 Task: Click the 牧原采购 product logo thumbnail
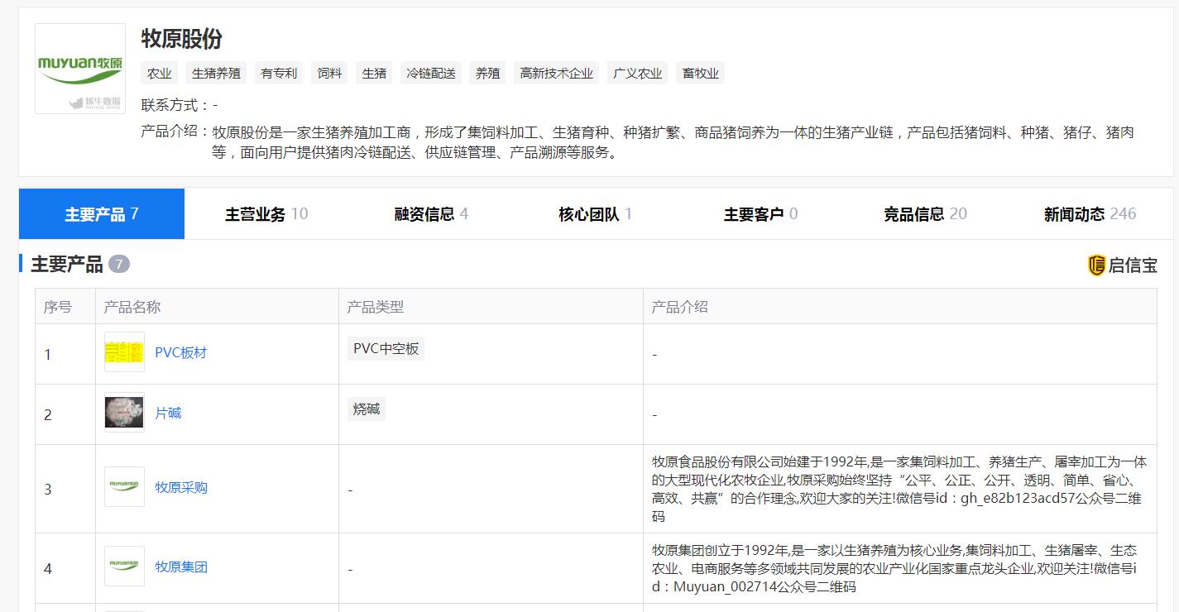click(124, 487)
